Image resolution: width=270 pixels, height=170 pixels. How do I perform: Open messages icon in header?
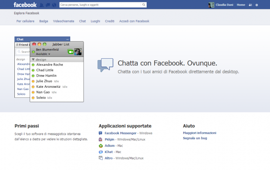point(48,5)
